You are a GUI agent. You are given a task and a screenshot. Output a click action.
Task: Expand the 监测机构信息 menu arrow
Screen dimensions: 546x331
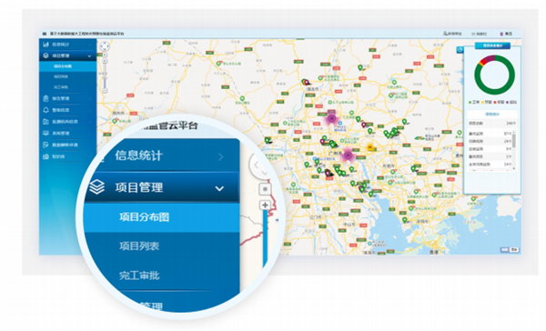point(89,122)
